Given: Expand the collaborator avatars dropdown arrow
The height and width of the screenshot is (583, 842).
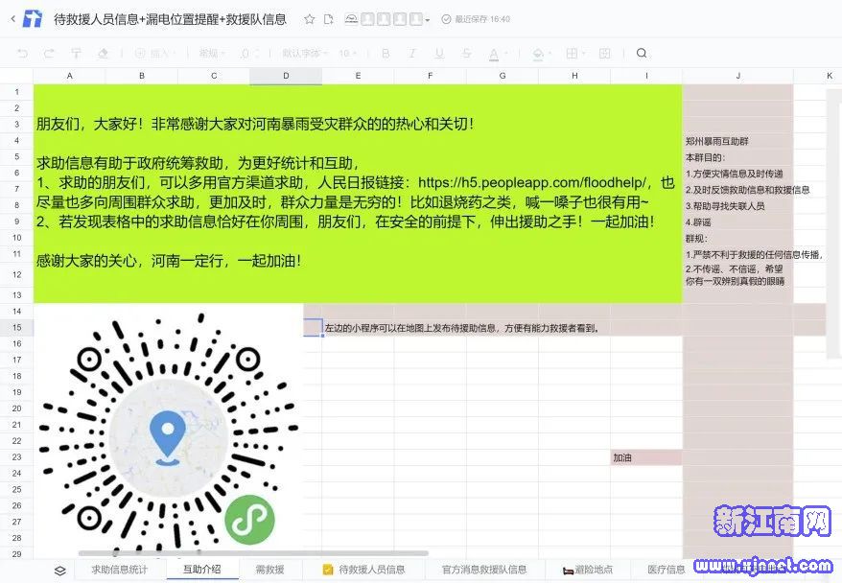Looking at the screenshot, I should 428,20.
